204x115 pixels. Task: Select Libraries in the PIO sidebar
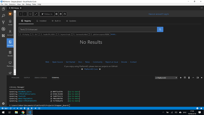pos(10,43)
